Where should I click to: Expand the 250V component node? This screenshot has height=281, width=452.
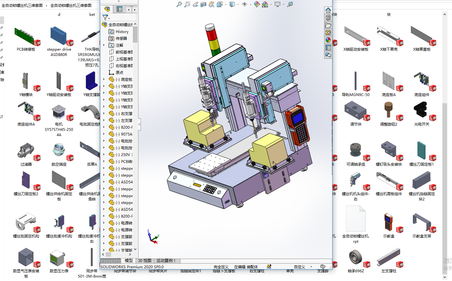tap(104, 154)
